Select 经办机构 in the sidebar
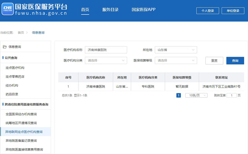248x154 pixels. click(12, 86)
